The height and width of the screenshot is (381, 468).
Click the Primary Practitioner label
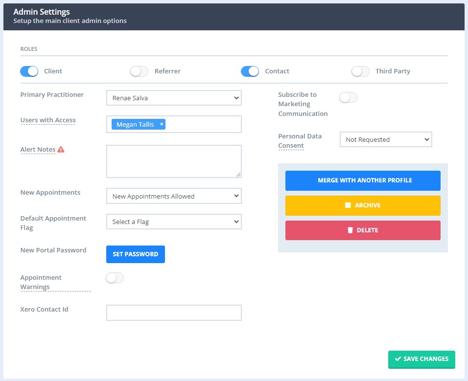[x=52, y=94]
